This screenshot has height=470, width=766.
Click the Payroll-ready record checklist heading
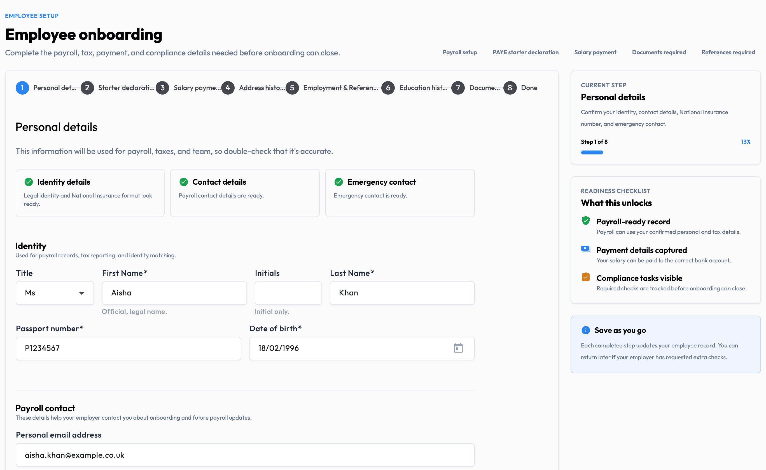click(x=633, y=222)
